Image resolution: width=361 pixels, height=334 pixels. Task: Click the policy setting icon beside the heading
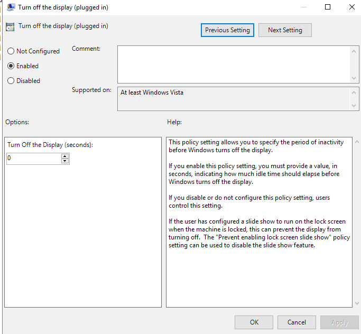pos(10,27)
